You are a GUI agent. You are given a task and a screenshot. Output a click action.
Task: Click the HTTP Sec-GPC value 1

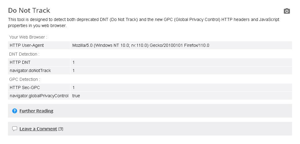point(74,87)
